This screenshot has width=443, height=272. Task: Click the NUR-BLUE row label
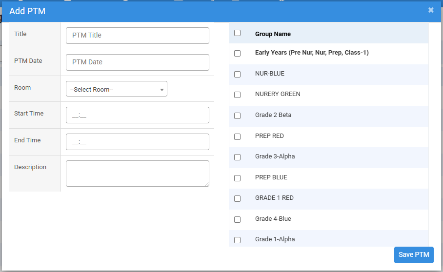point(269,73)
